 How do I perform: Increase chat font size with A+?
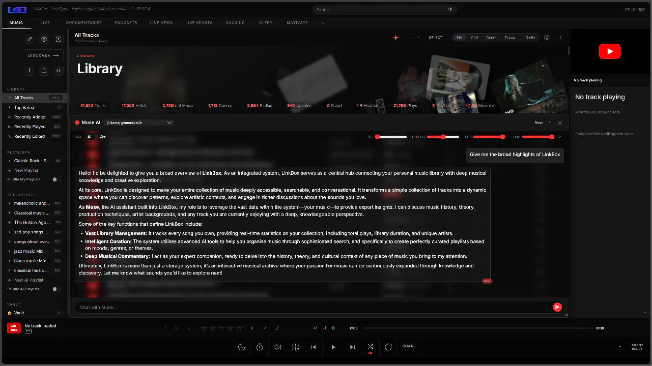pyautogui.click(x=103, y=137)
